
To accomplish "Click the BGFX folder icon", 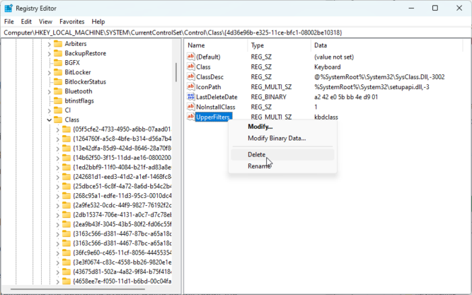I will click(x=58, y=63).
